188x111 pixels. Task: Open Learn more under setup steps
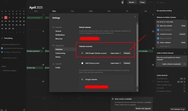click(x=165, y=46)
